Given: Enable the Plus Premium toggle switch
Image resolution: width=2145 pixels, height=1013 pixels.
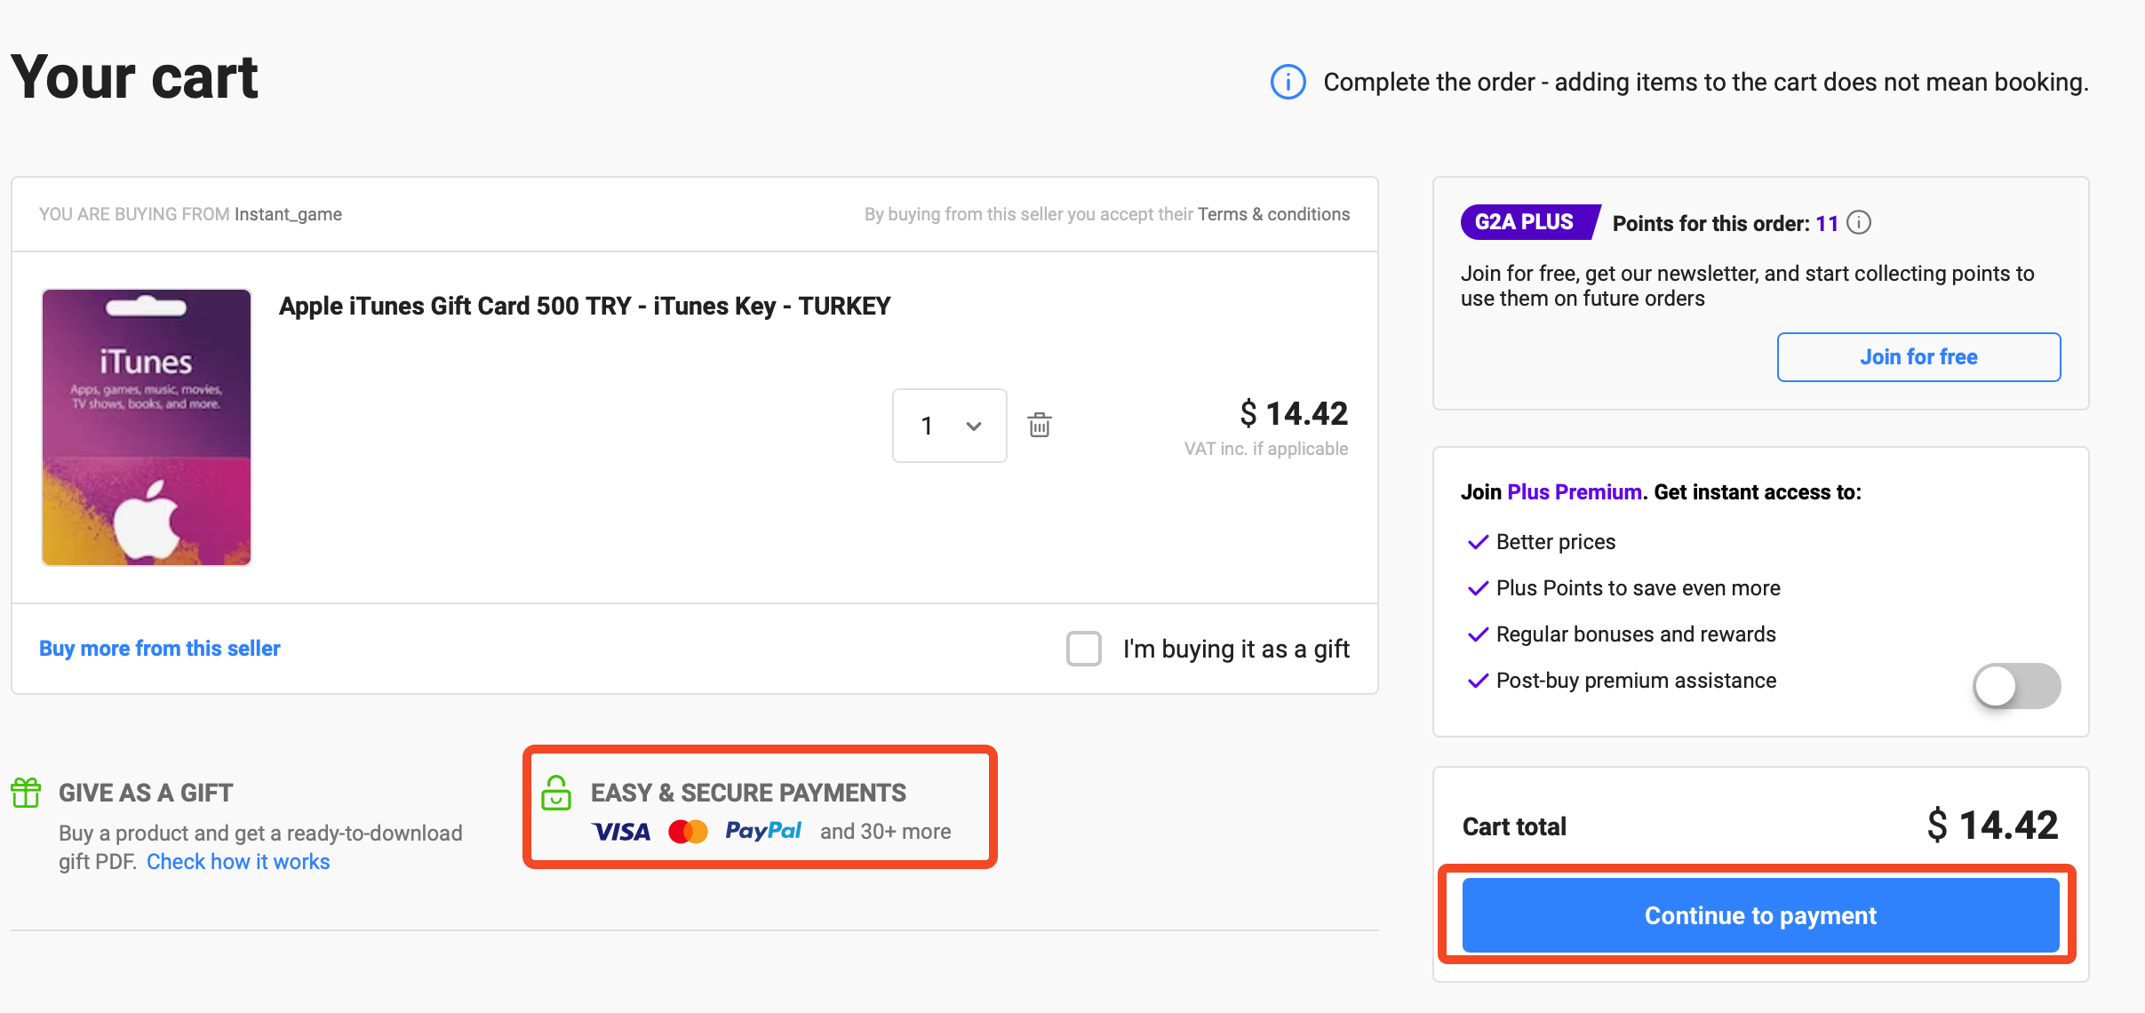Looking at the screenshot, I should coord(2015,686).
